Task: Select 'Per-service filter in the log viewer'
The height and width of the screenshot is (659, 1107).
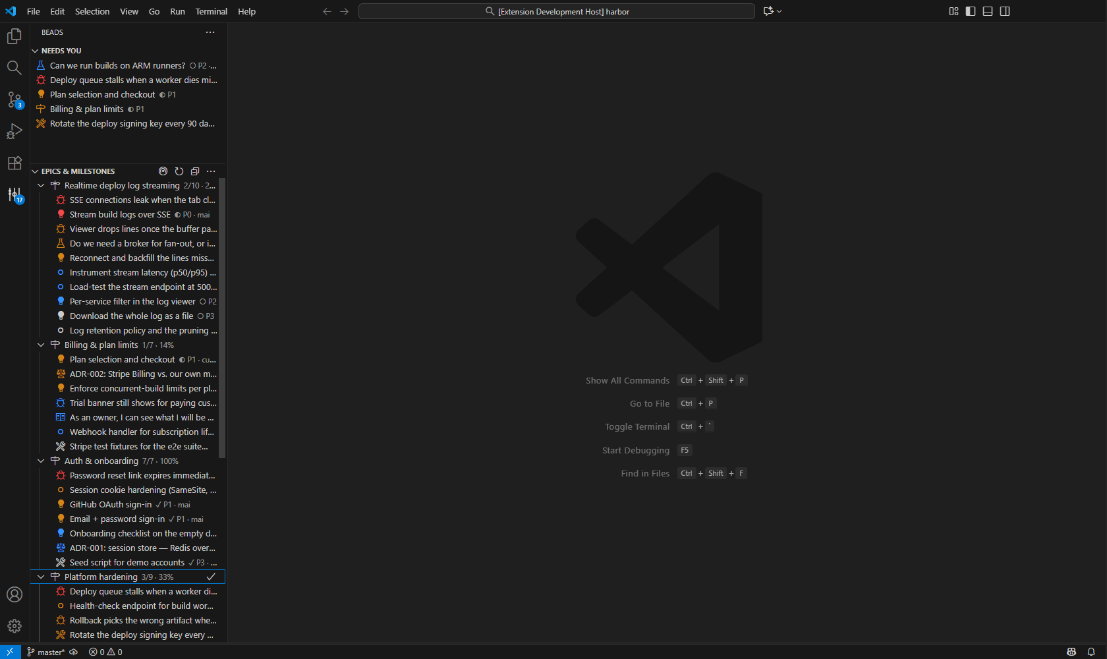Action: 125,301
